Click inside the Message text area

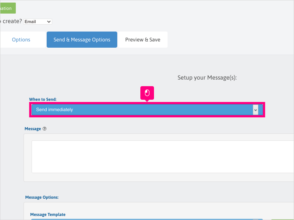coord(162,157)
